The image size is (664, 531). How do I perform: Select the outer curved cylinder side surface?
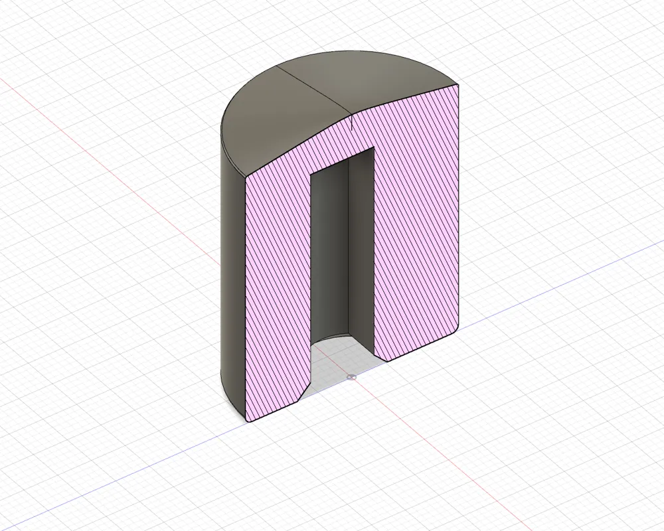tap(233, 275)
